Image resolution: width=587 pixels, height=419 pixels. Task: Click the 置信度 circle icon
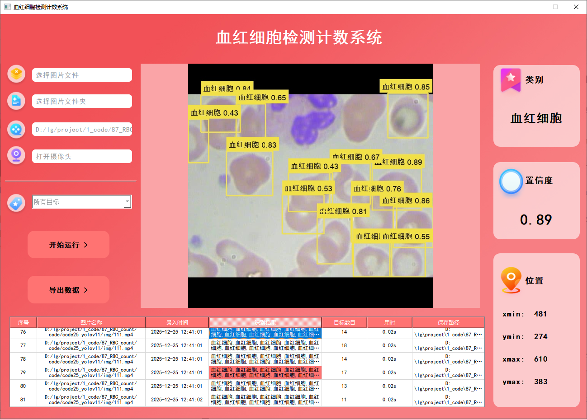tap(511, 182)
